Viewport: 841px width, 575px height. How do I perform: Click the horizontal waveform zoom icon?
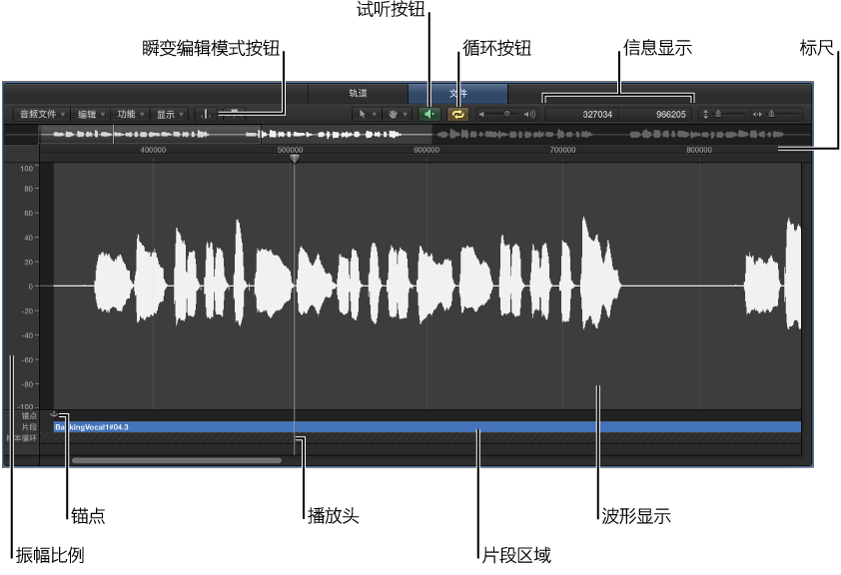(759, 113)
